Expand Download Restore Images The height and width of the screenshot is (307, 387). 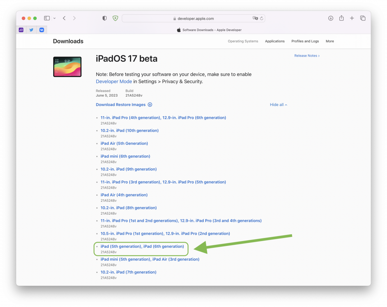(x=124, y=105)
